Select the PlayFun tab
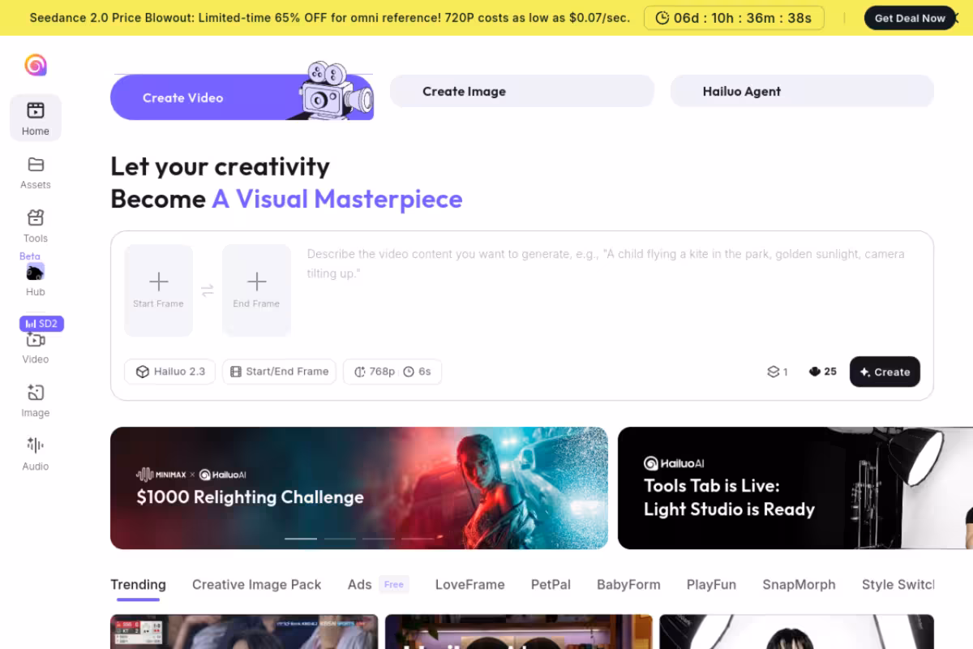 click(x=711, y=584)
